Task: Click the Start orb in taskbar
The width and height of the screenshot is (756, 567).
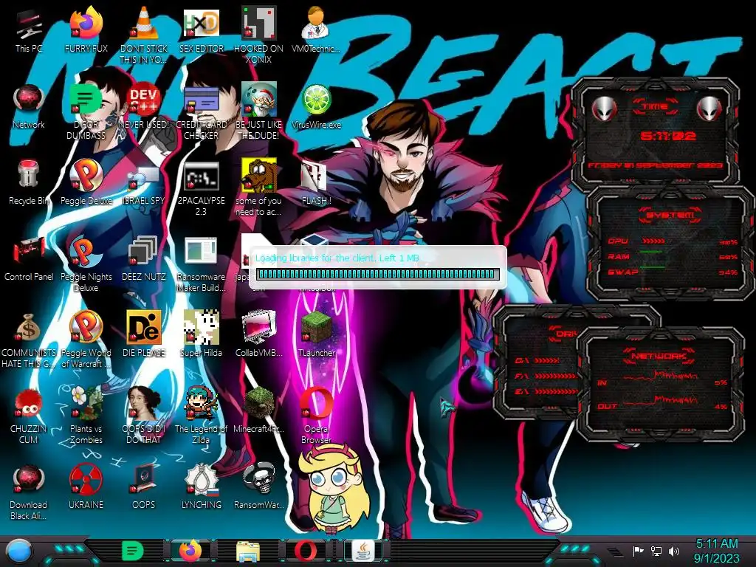Action: [x=19, y=551]
